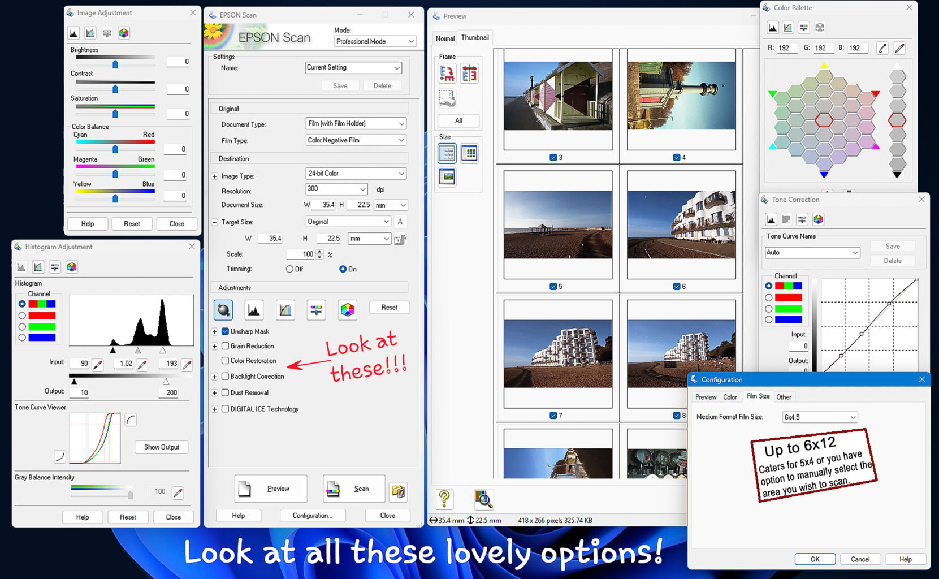Switch to Film Size tab in Configuration
Image resolution: width=939 pixels, height=579 pixels.
[x=758, y=396]
